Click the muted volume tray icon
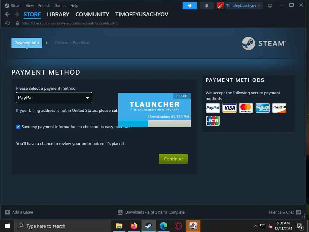Viewport: 309px width, 232px height. [x=270, y=226]
